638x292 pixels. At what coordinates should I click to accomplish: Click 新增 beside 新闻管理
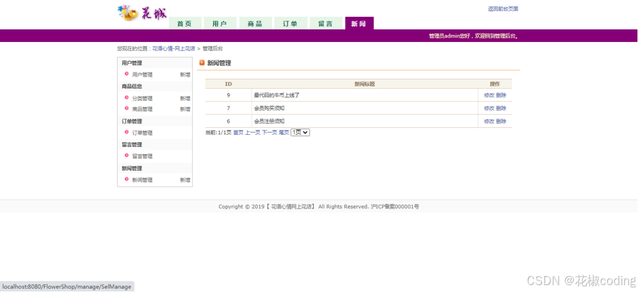[x=185, y=180]
